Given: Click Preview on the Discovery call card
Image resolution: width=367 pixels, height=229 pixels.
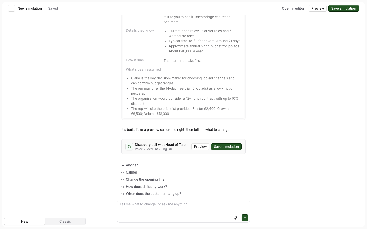Looking at the screenshot, I should click(200, 147).
